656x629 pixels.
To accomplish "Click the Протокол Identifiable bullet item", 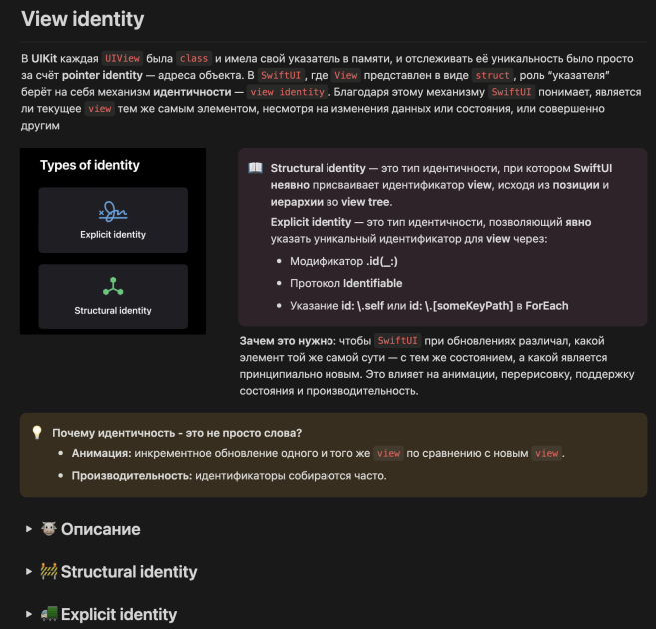I will [x=346, y=283].
